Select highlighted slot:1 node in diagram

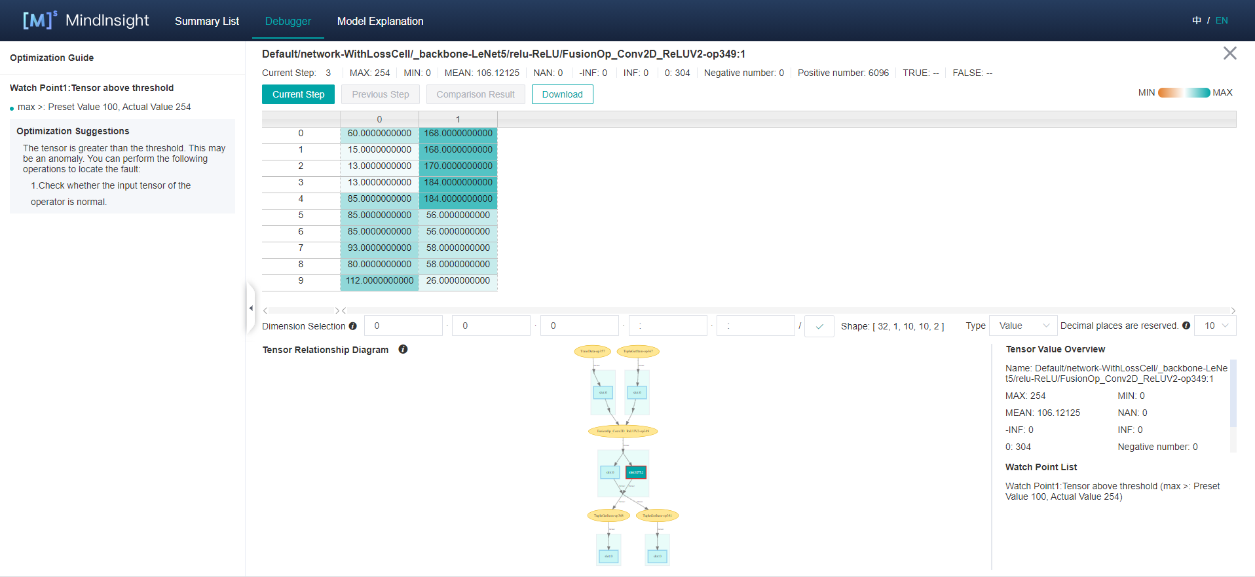(636, 472)
